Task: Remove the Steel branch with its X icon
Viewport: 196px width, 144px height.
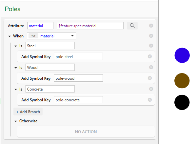Action: coord(151,46)
